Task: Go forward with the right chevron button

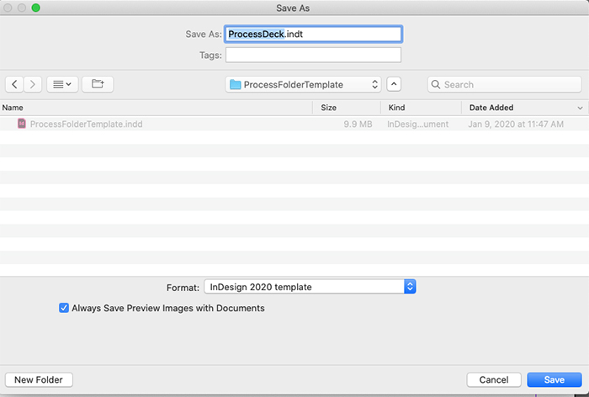Action: pos(33,84)
